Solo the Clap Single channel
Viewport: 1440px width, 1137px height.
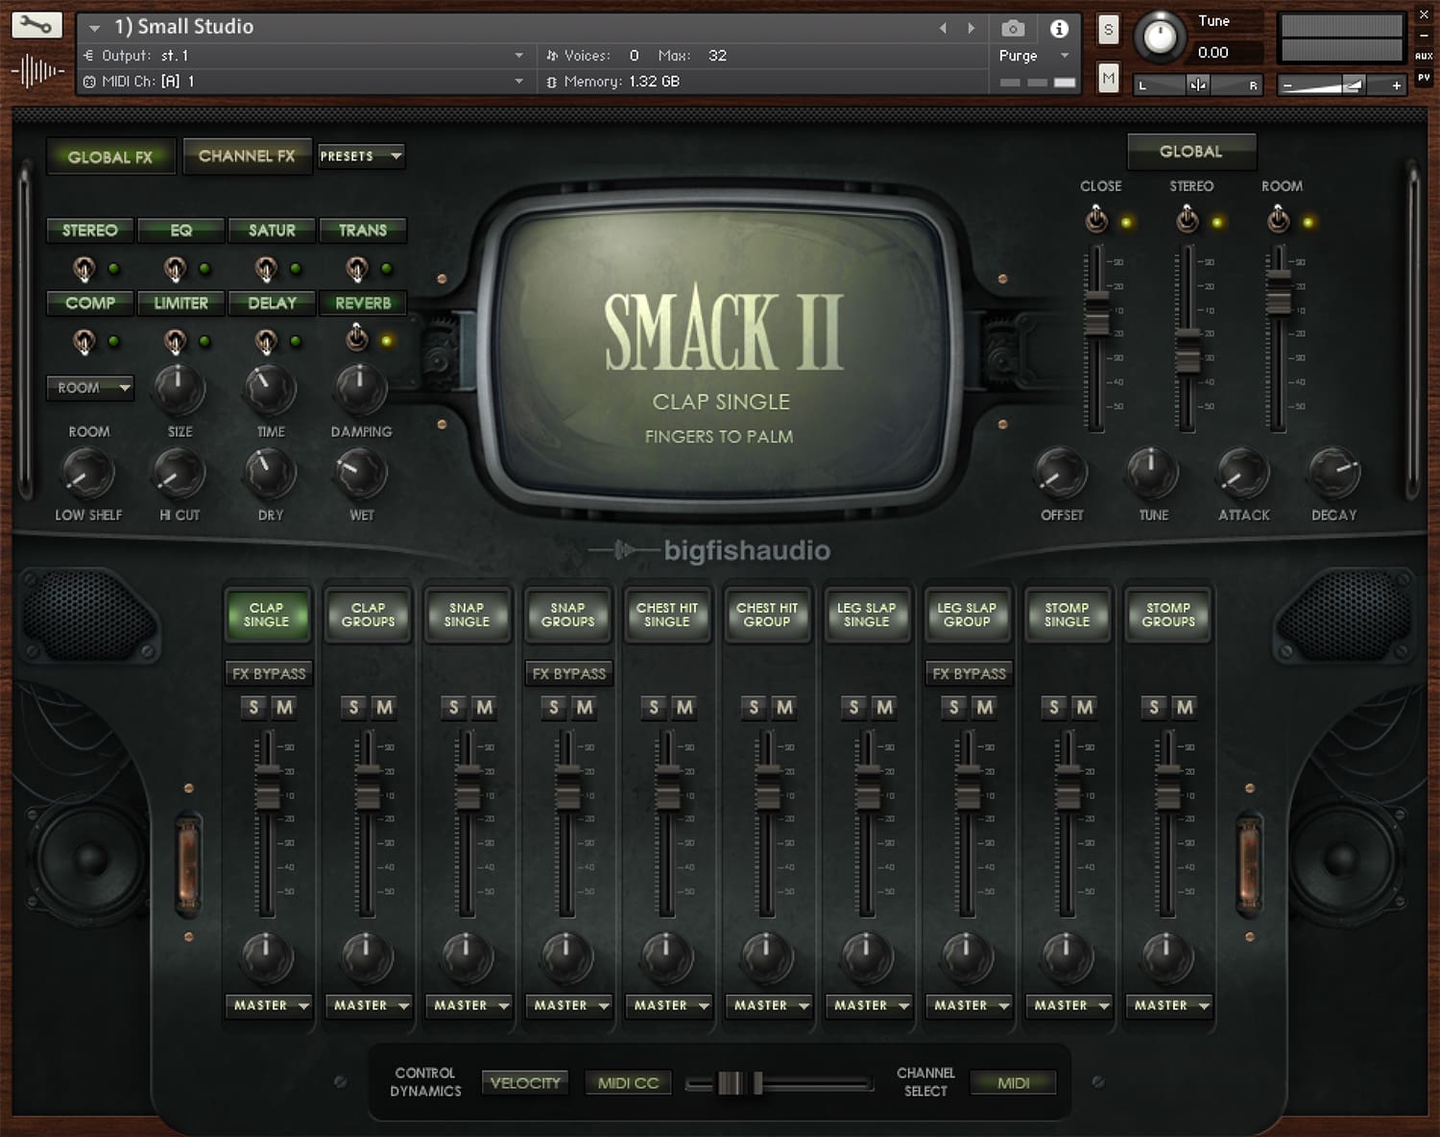pyautogui.click(x=252, y=708)
